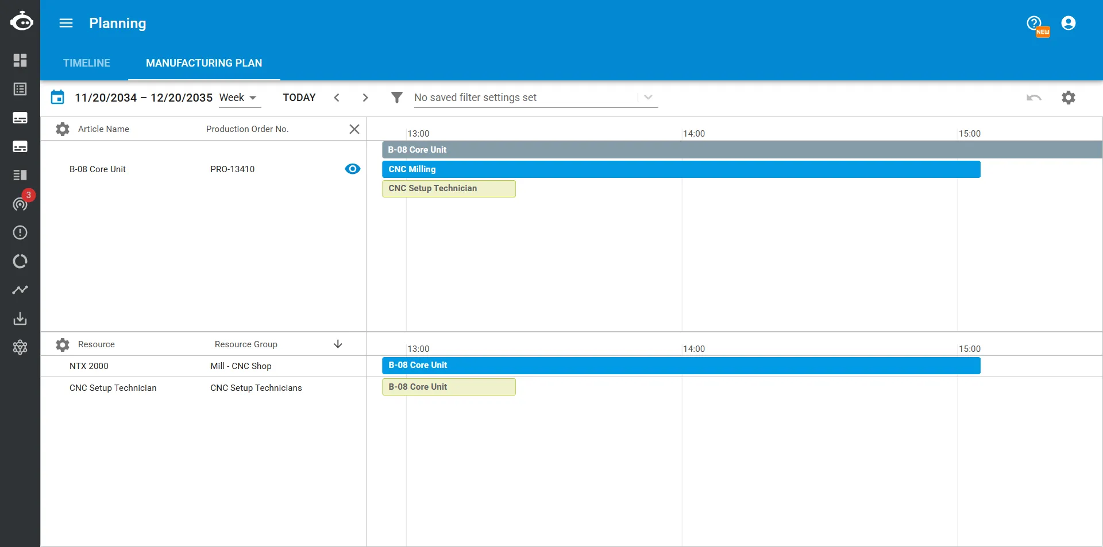Toggle visibility eye for PRO-13410
The height and width of the screenshot is (547, 1103).
[x=353, y=169]
